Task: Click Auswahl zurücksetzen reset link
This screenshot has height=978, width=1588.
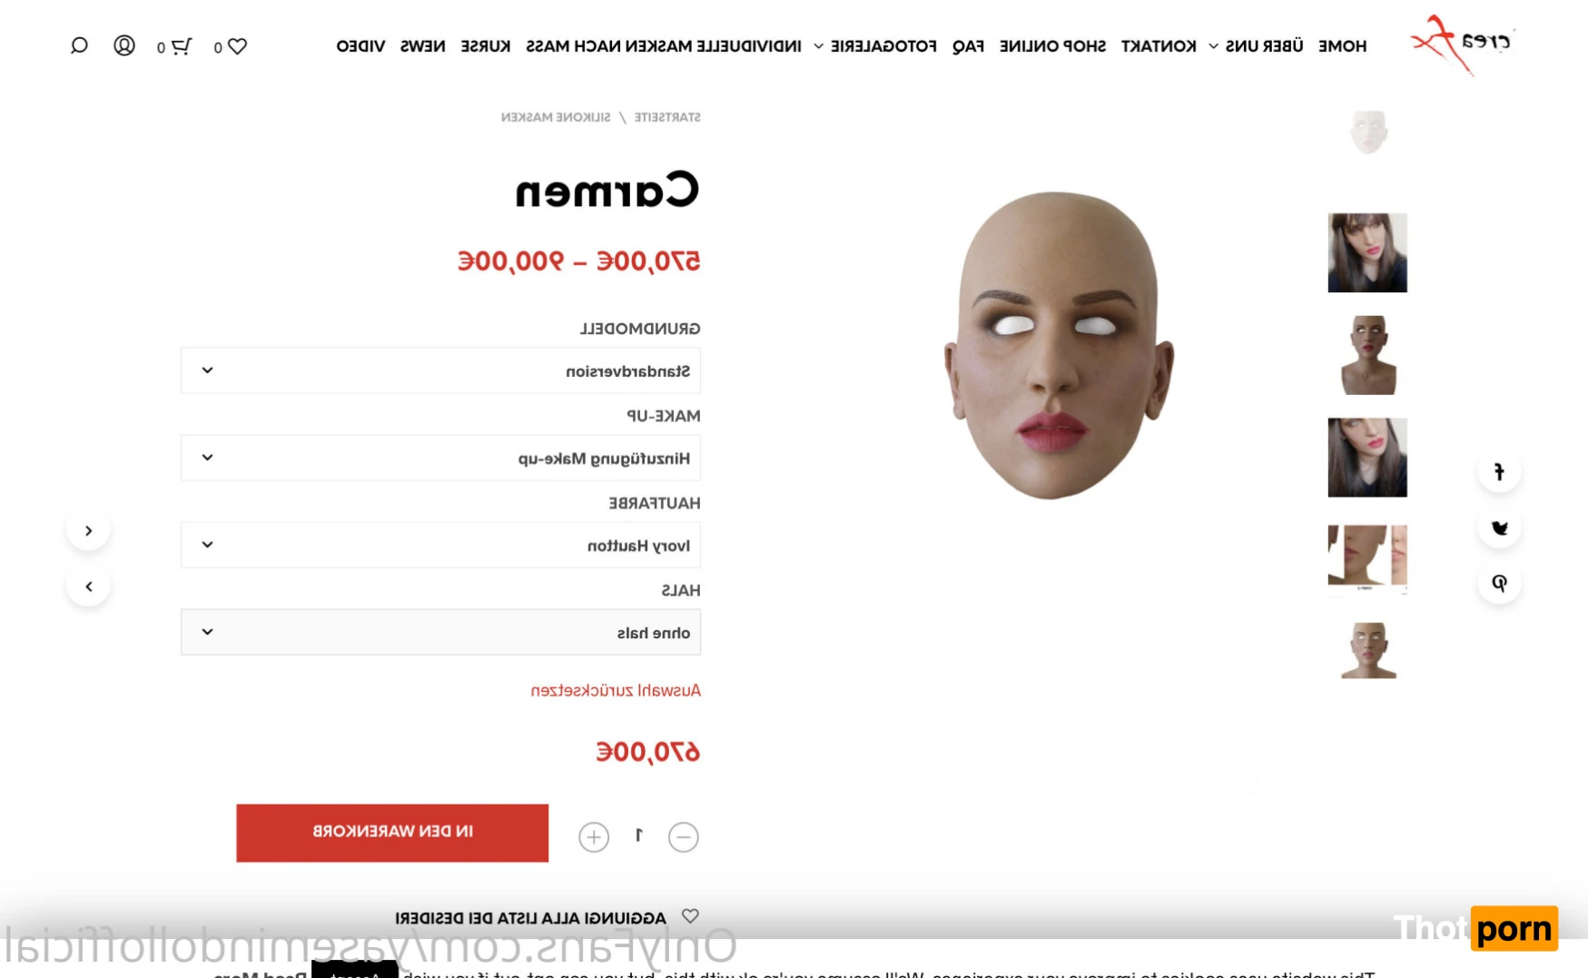Action: 616,691
